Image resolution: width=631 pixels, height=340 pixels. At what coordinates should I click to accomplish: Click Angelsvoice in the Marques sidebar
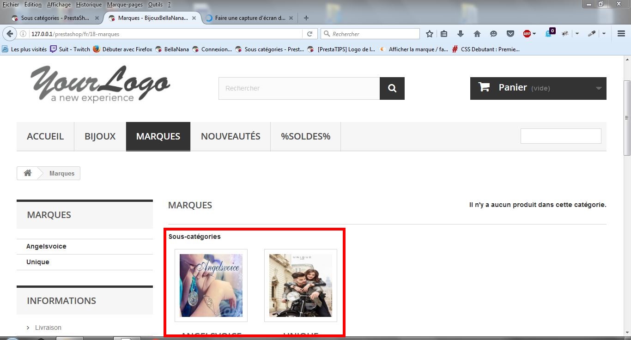coord(46,247)
